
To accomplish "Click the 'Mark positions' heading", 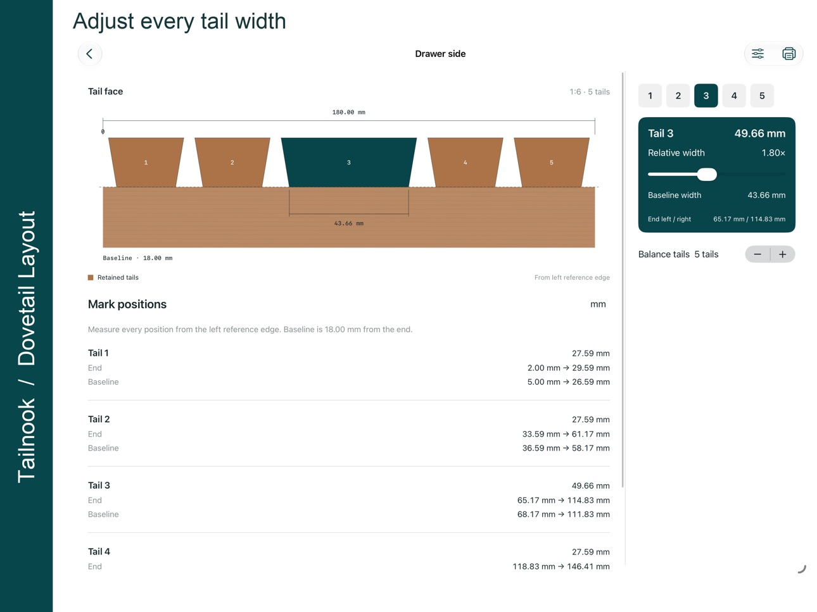I will (127, 304).
